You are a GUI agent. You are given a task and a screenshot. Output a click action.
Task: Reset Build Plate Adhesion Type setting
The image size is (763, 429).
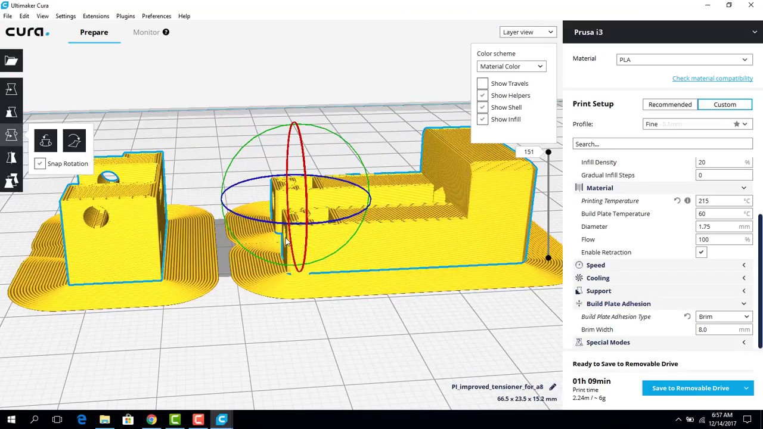pyautogui.click(x=687, y=316)
